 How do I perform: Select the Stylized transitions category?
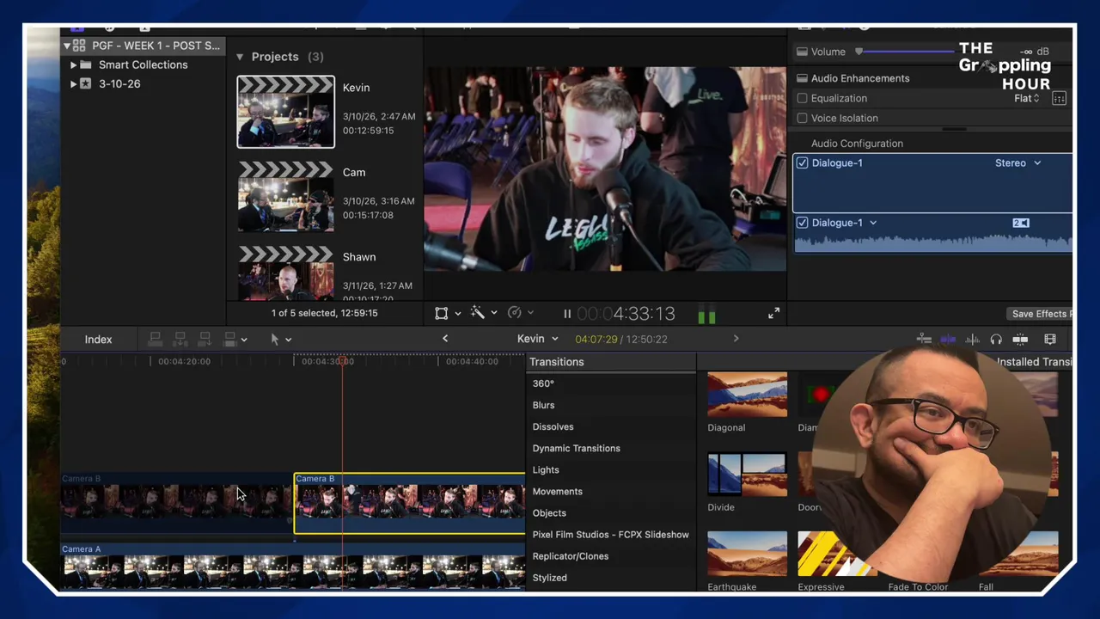[x=549, y=578]
